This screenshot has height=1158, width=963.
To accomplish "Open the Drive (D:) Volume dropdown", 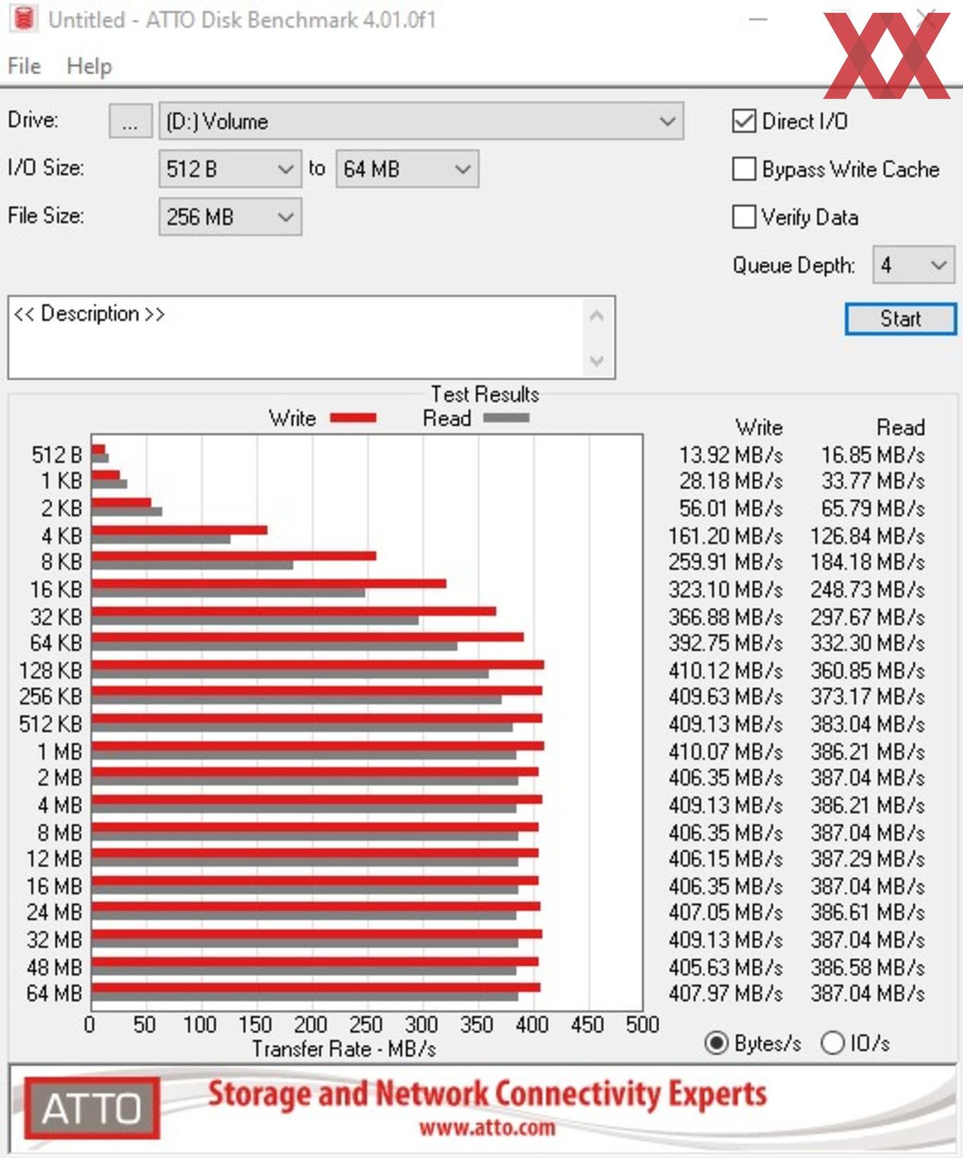I will (x=421, y=121).
